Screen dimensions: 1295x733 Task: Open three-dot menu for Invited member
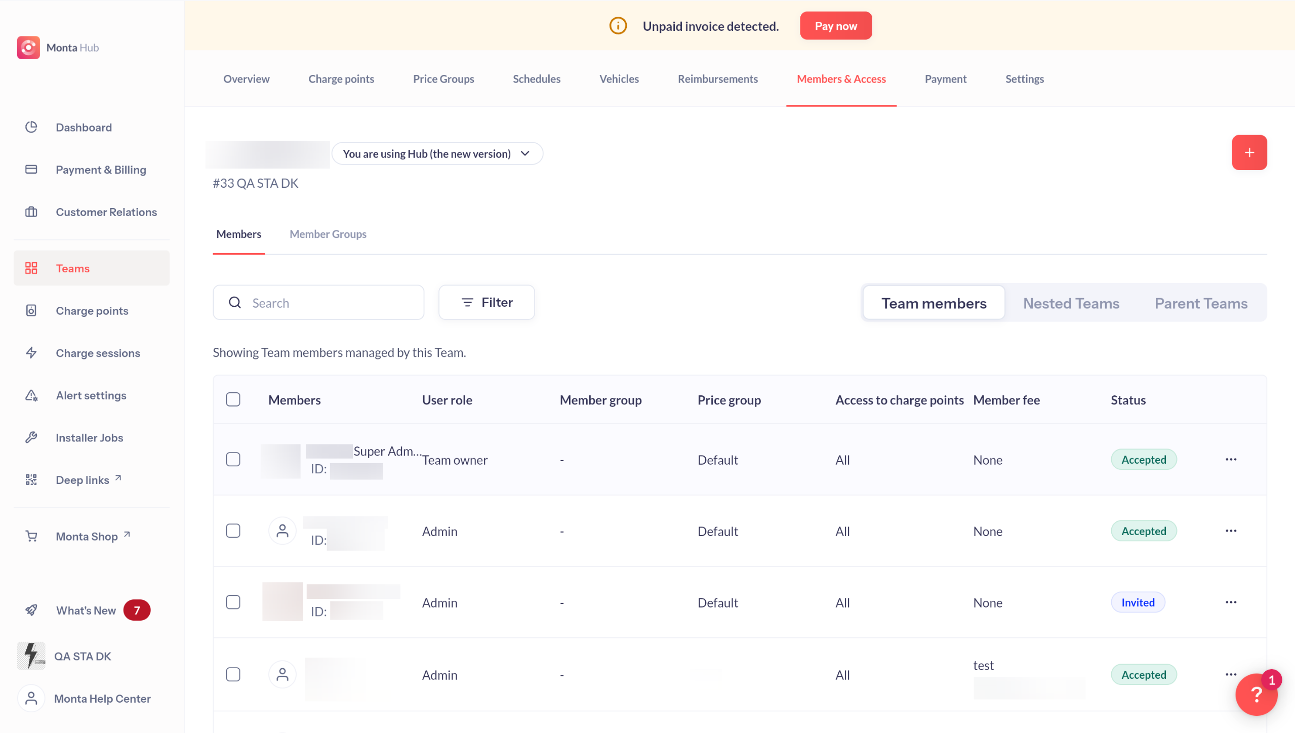pyautogui.click(x=1231, y=602)
